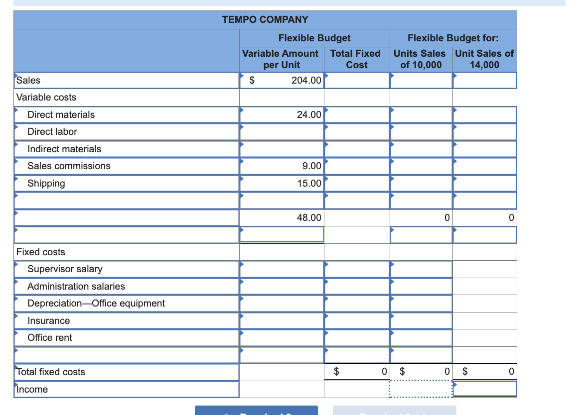Open the Total fixed costs label dropdown
This screenshot has height=415, width=584.
pyautogui.click(x=127, y=372)
